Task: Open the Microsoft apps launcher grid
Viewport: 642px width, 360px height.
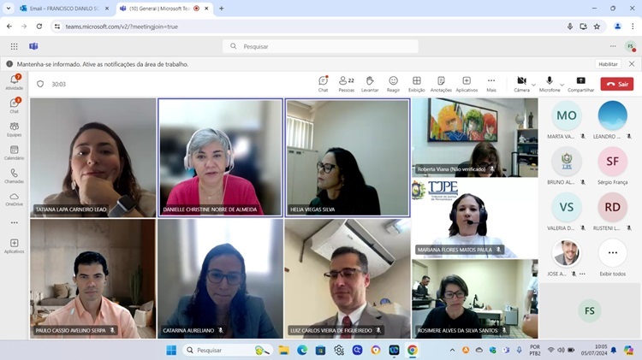Action: (15, 46)
